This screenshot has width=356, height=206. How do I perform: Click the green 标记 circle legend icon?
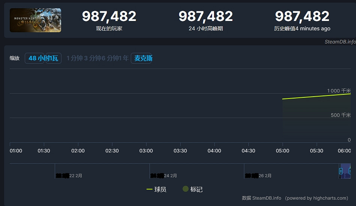point(185,190)
